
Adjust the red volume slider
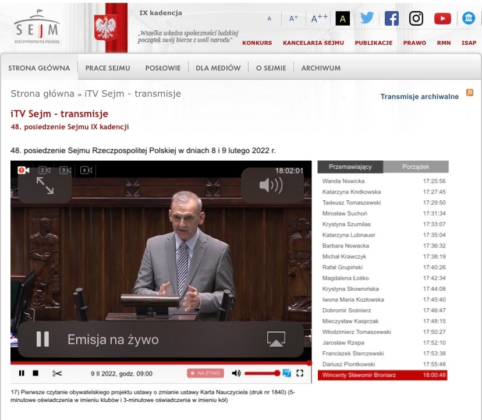coord(262,373)
